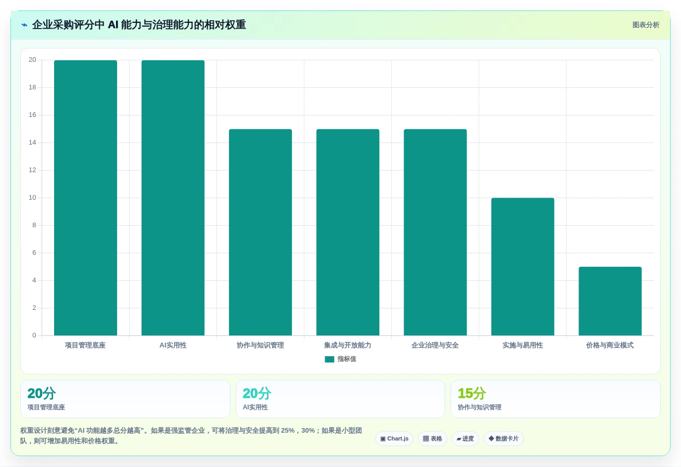
Task: Click the 进度 tag chip
Action: [x=465, y=439]
